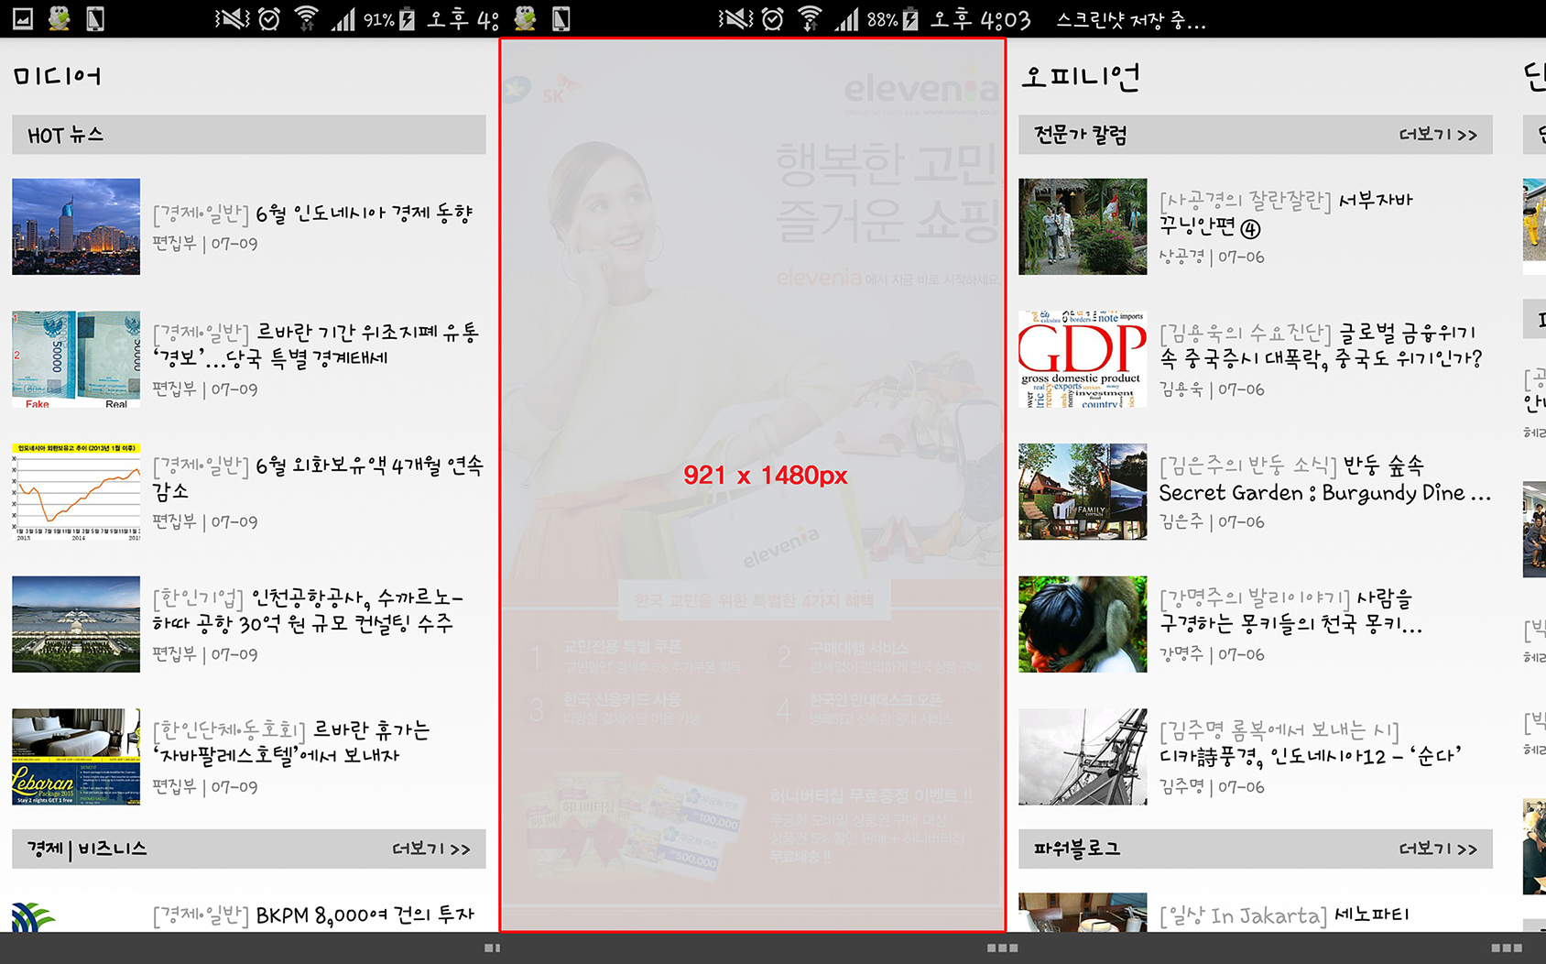
Task: Tap the Wi-Fi icon left of 88% battery
Action: point(810,18)
